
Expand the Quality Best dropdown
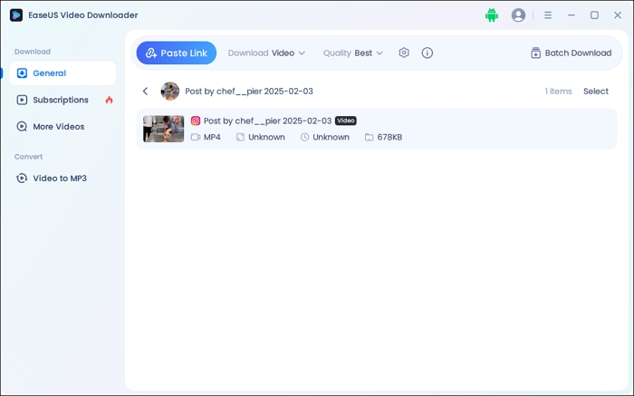353,53
